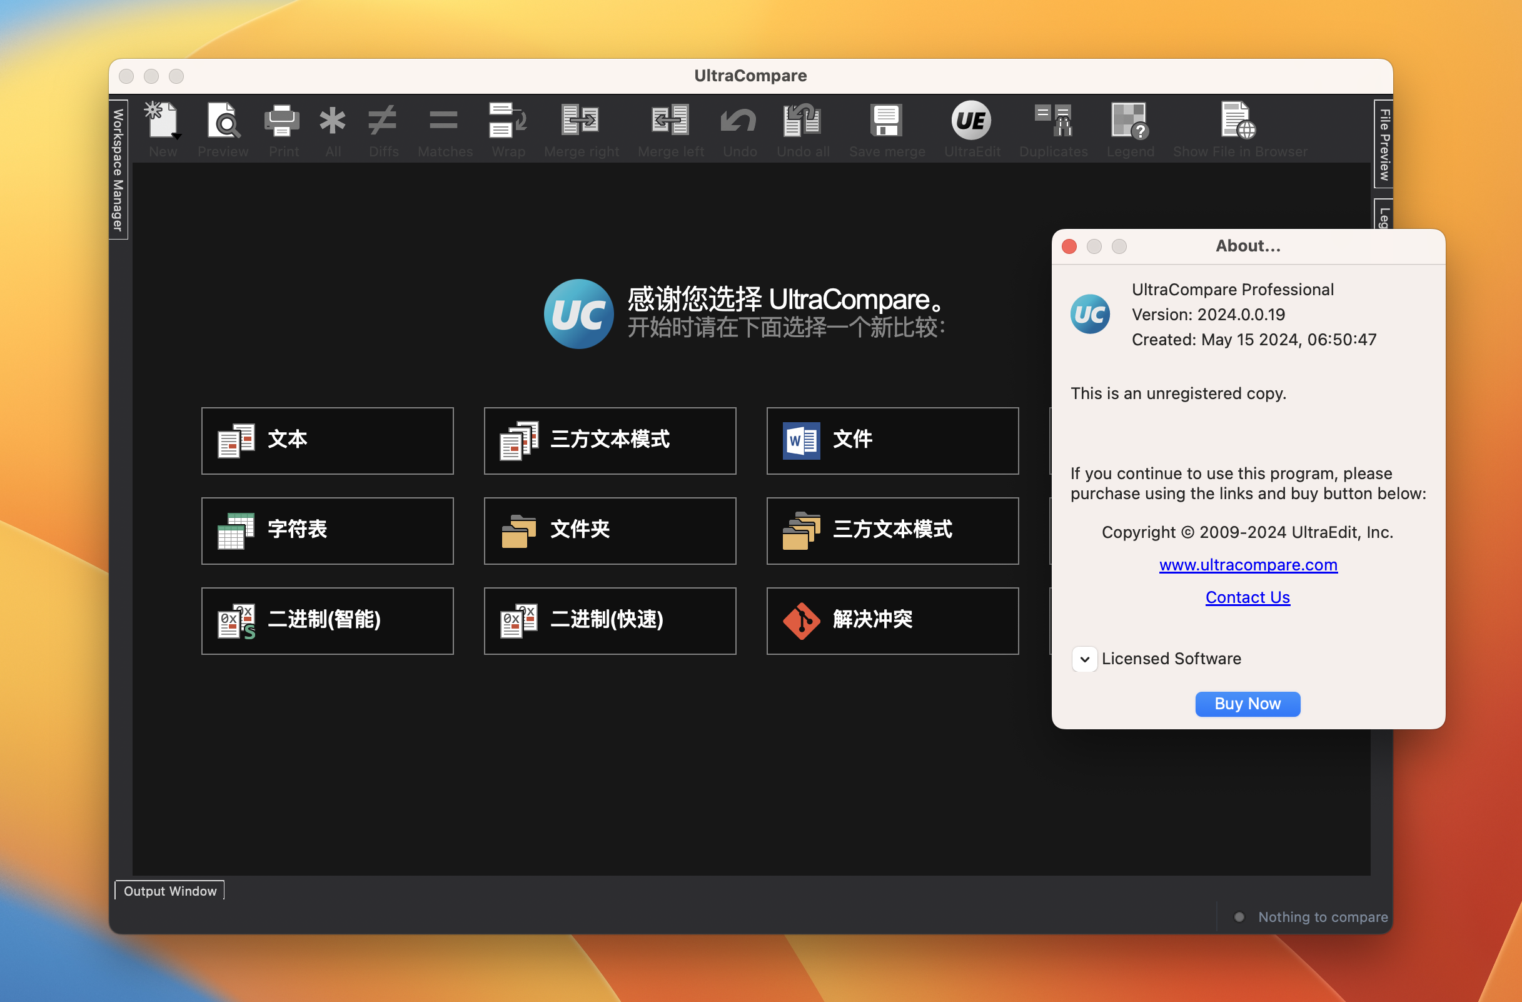Click the large UC welcome logo
This screenshot has width=1522, height=1002.
pyautogui.click(x=579, y=314)
